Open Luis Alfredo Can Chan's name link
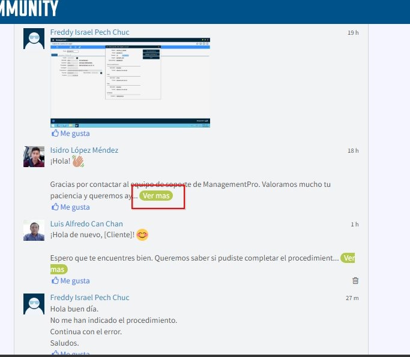The image size is (410, 357). (x=86, y=224)
